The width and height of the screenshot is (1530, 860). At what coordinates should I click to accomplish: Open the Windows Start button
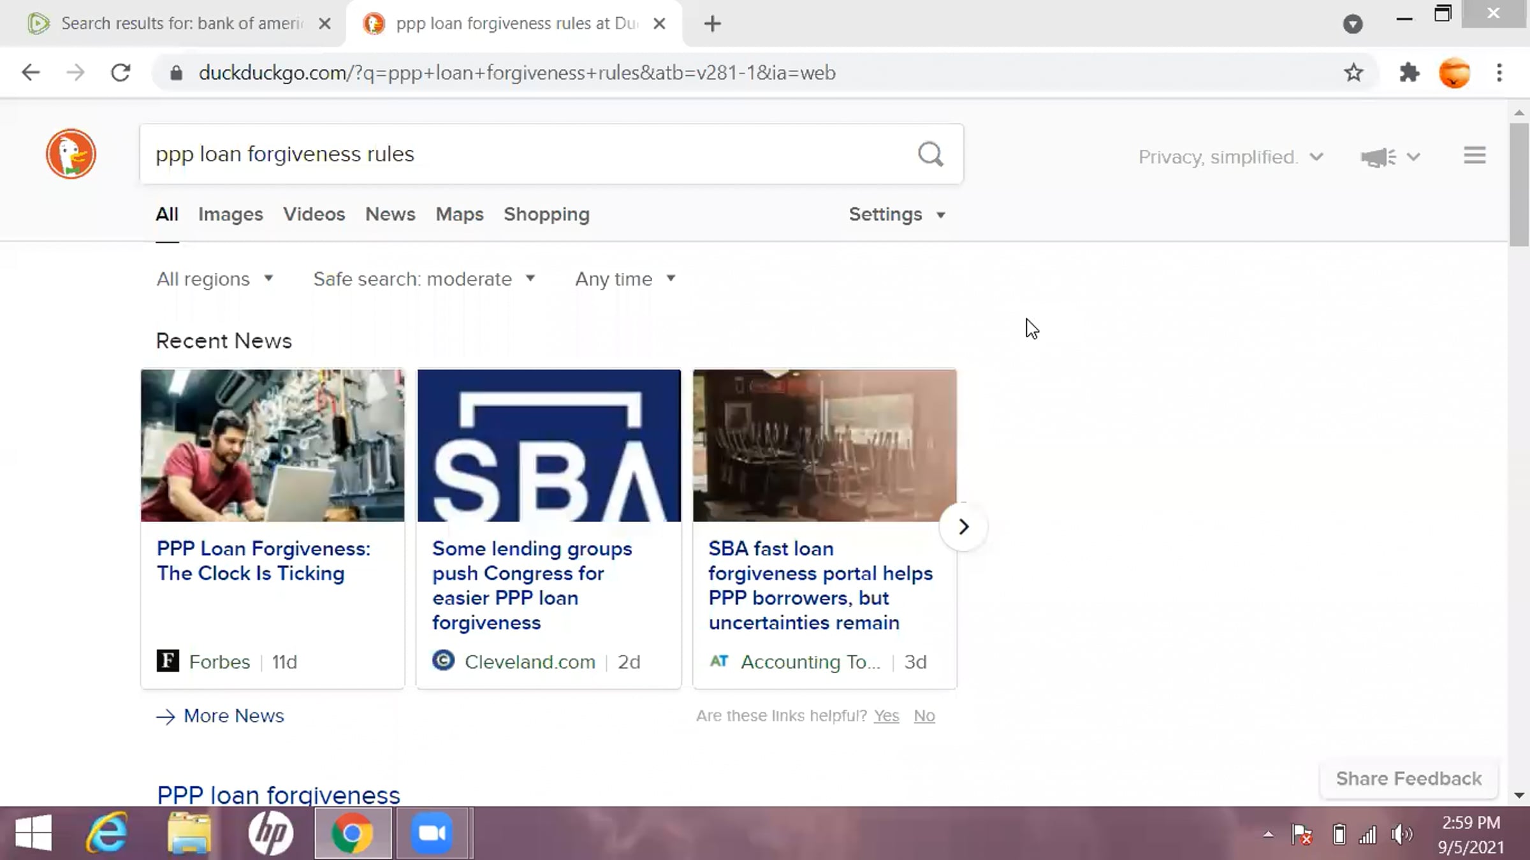click(33, 833)
